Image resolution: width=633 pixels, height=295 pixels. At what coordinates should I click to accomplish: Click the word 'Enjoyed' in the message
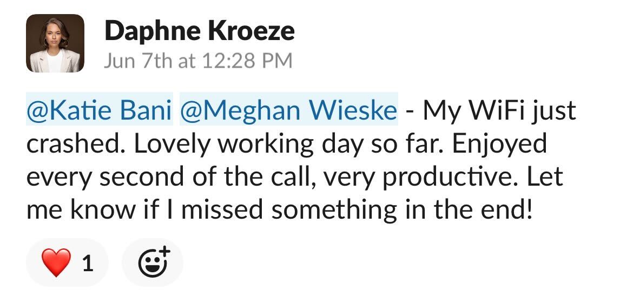click(499, 145)
